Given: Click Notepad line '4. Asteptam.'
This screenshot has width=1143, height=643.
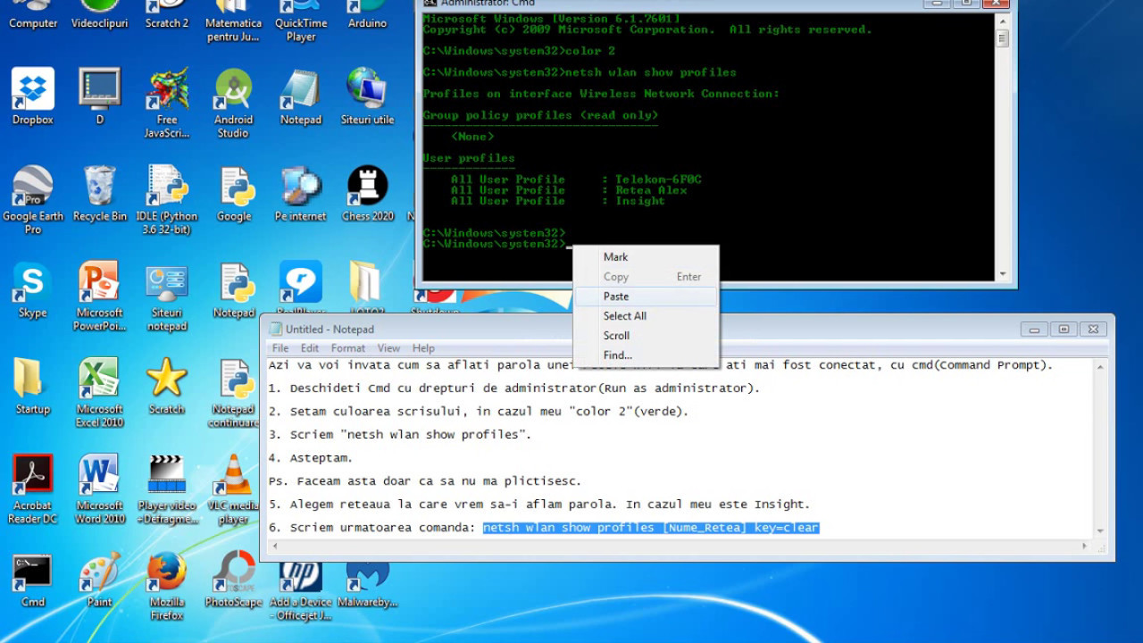Looking at the screenshot, I should click(311, 458).
